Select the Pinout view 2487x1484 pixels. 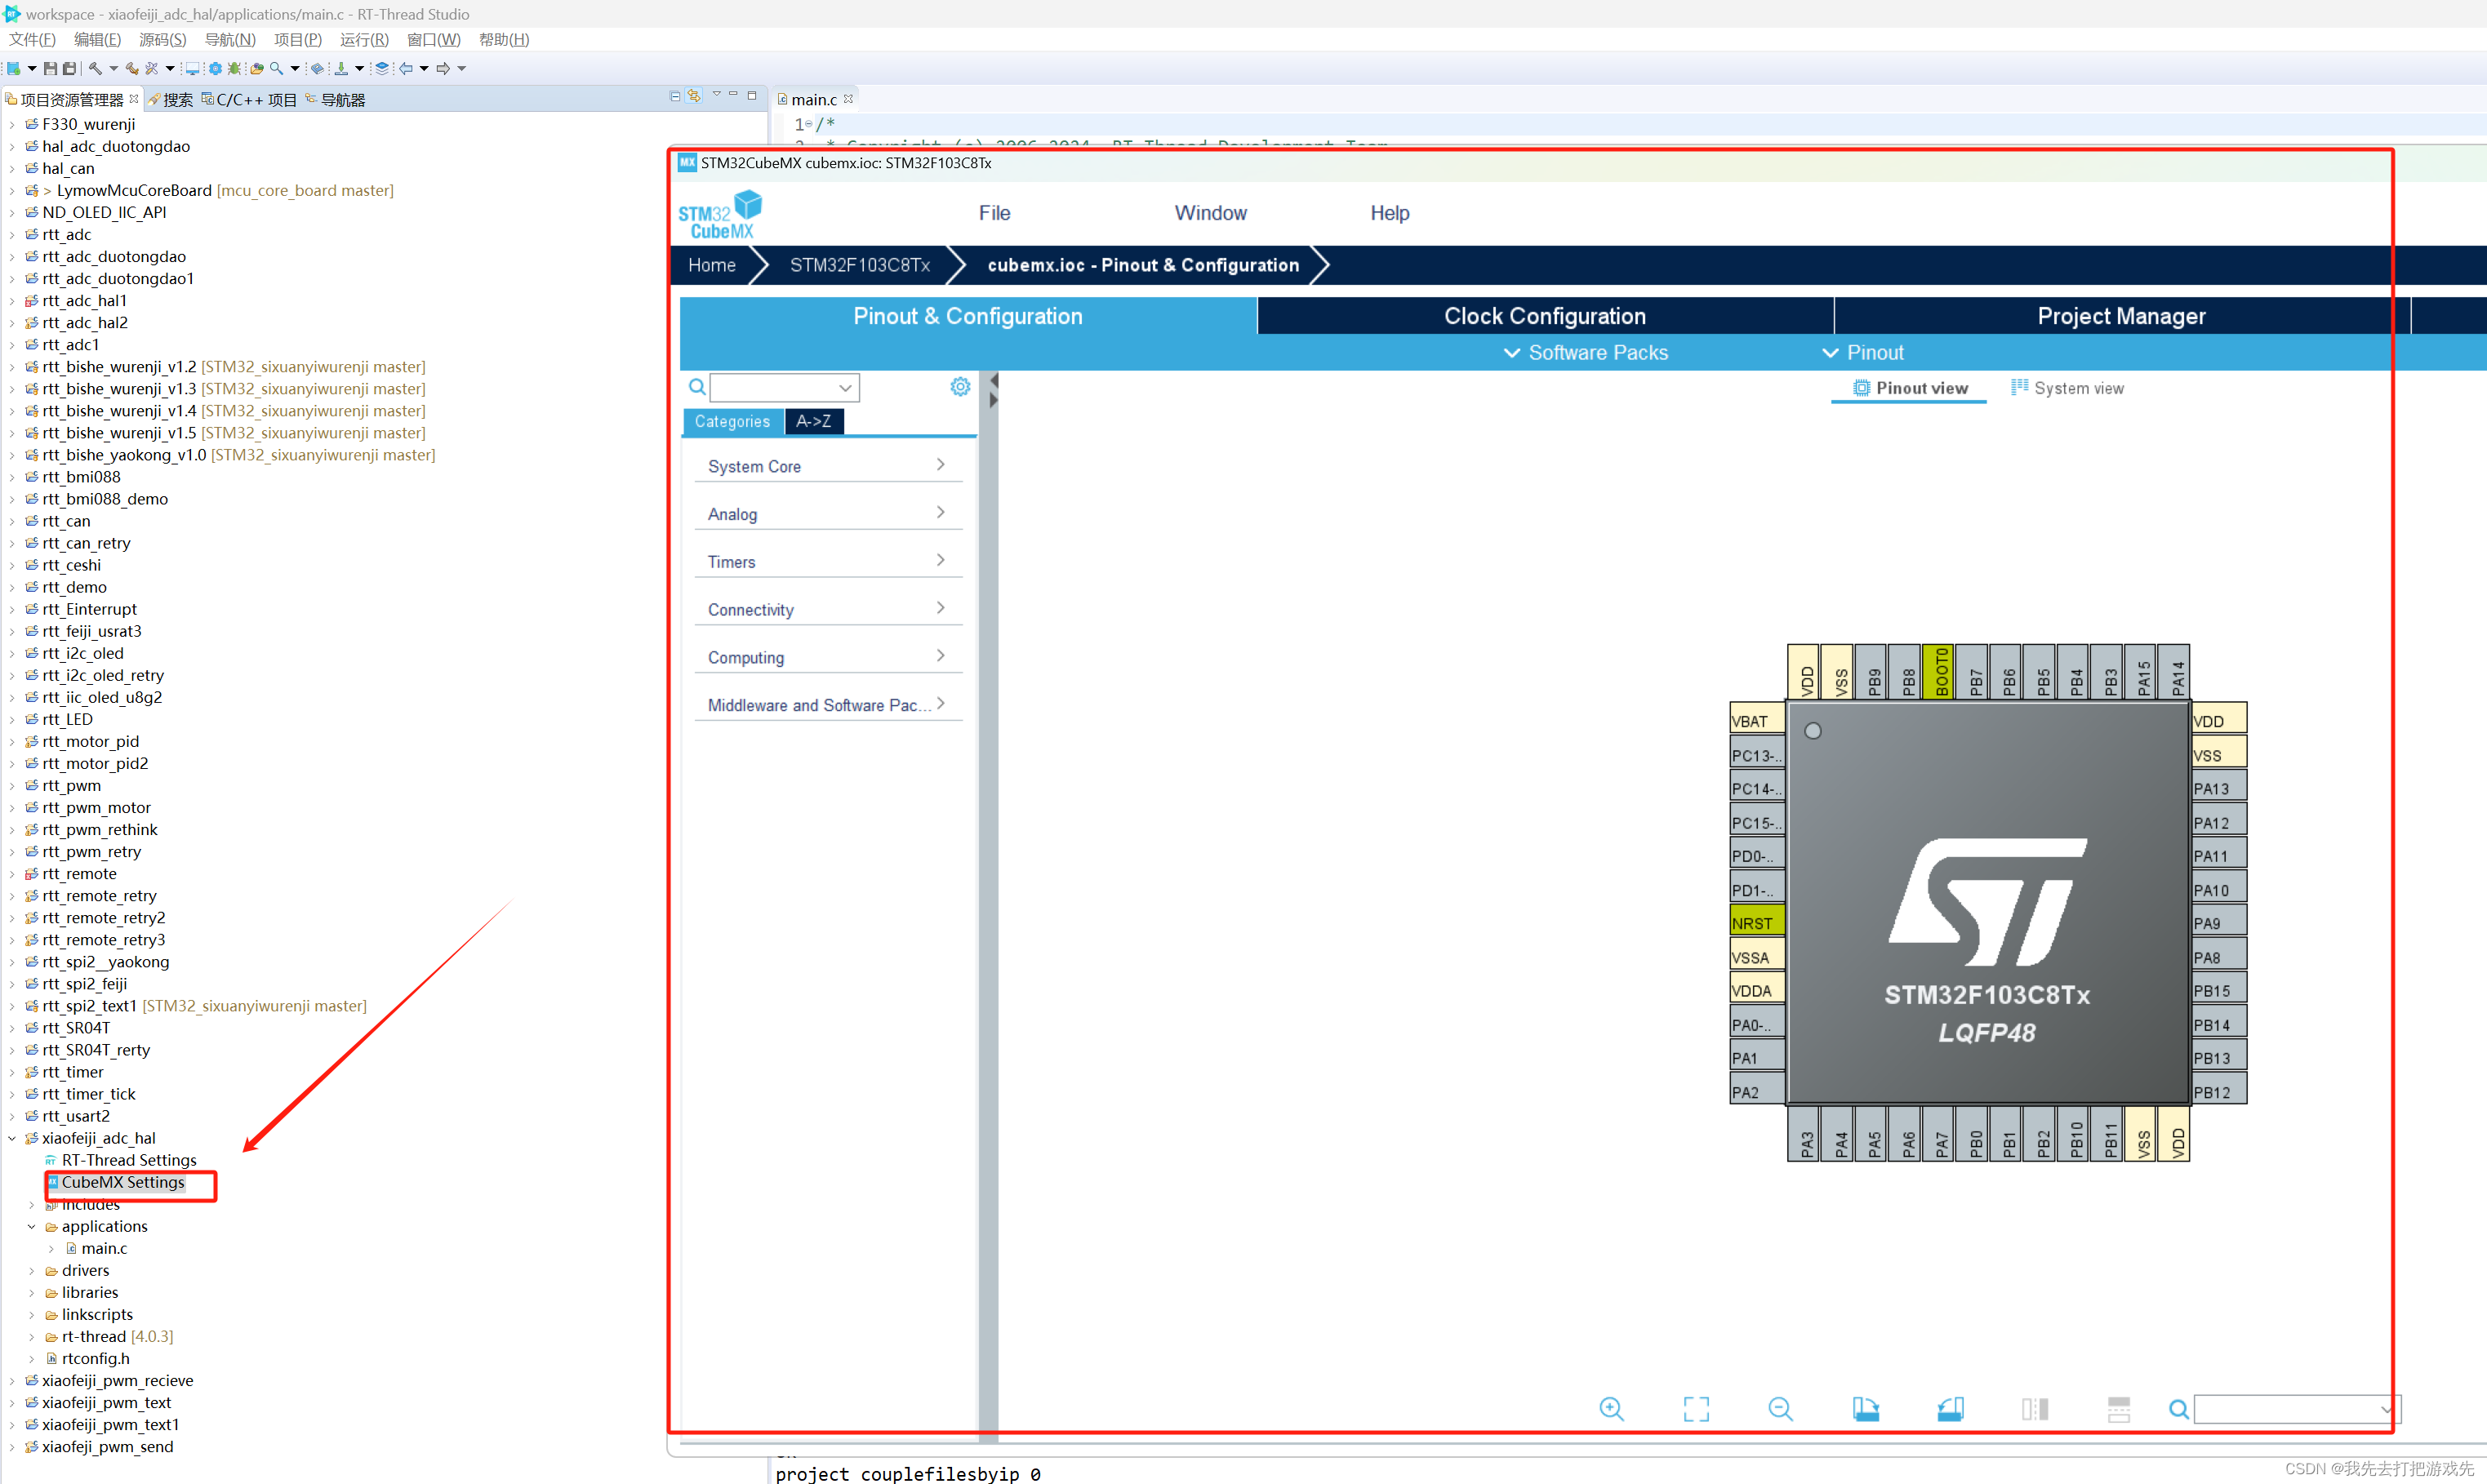pyautogui.click(x=1910, y=388)
